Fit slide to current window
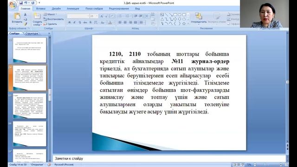 [286, 165]
